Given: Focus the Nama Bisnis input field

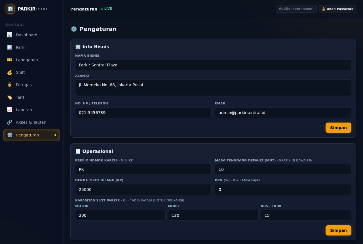Looking at the screenshot, I should pos(213,65).
